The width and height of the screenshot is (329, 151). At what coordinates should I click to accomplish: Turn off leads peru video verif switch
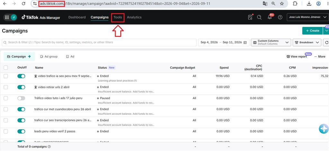click(21, 131)
